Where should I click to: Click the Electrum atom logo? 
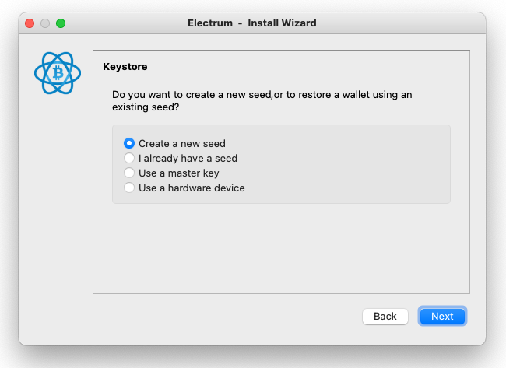click(x=58, y=73)
